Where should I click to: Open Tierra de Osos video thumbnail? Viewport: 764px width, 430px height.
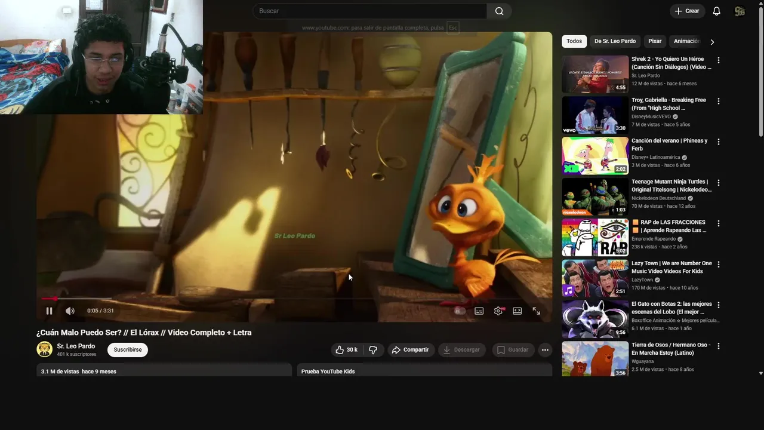click(x=595, y=358)
